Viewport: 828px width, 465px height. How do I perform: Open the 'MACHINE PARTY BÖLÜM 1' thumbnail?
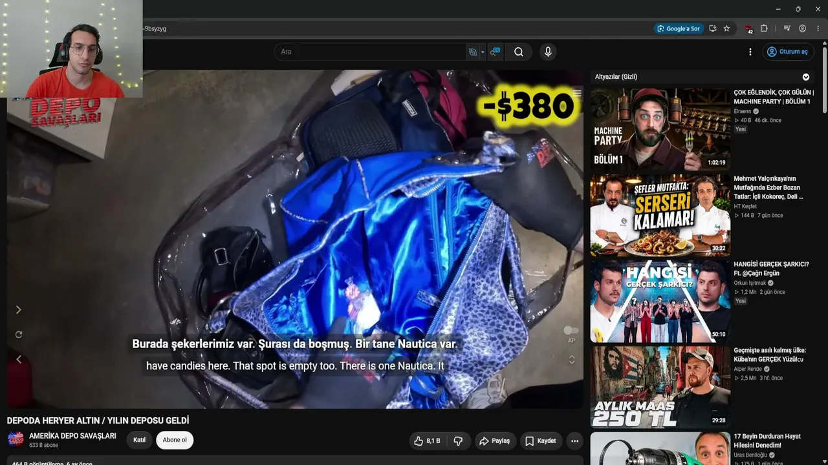[x=660, y=129]
